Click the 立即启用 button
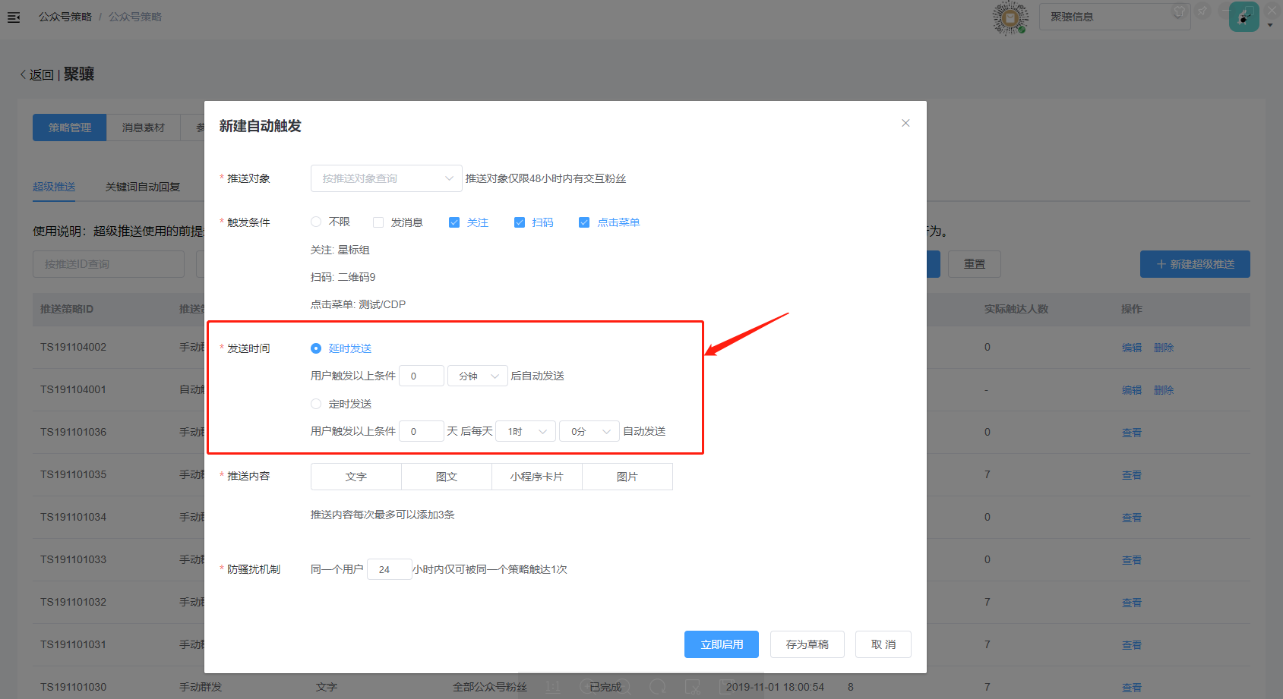1283x699 pixels. 721,644
